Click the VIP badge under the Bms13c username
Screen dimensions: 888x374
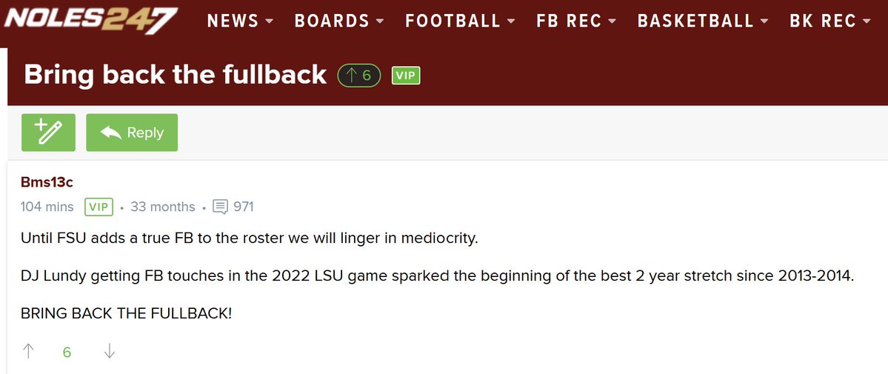[99, 207]
